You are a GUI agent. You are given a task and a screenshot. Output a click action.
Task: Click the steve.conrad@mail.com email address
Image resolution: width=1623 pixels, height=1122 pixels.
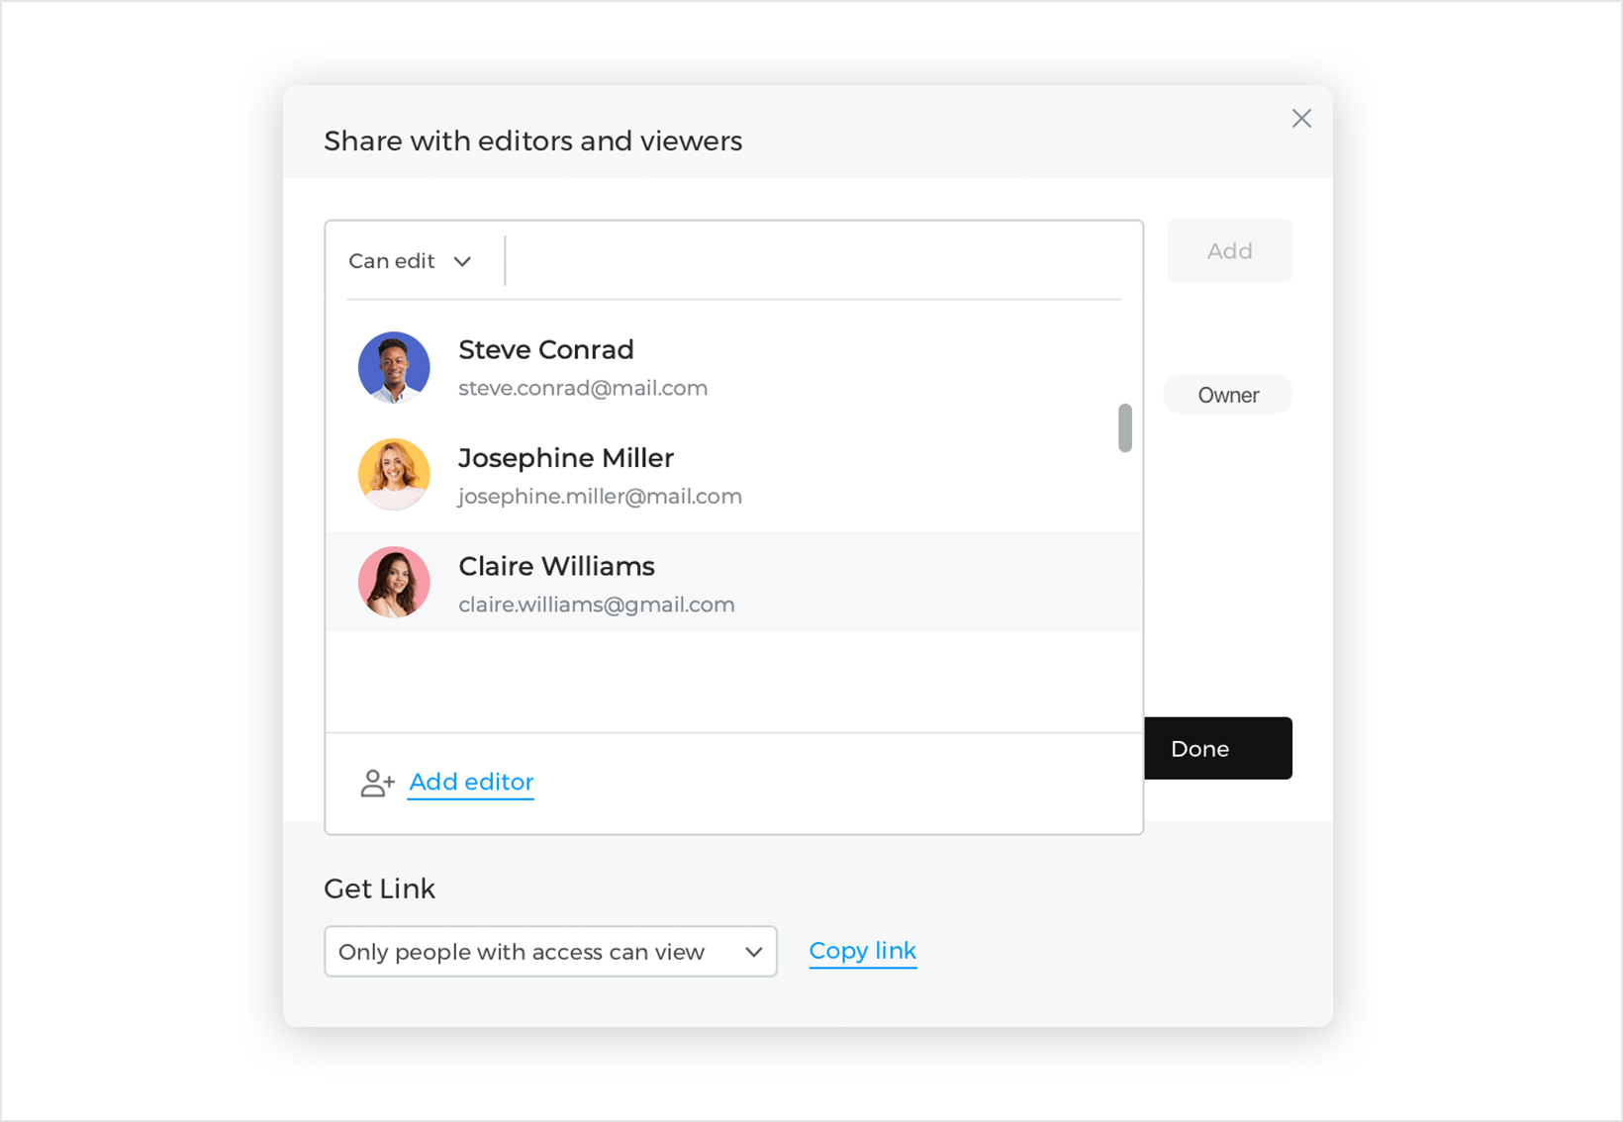(583, 389)
